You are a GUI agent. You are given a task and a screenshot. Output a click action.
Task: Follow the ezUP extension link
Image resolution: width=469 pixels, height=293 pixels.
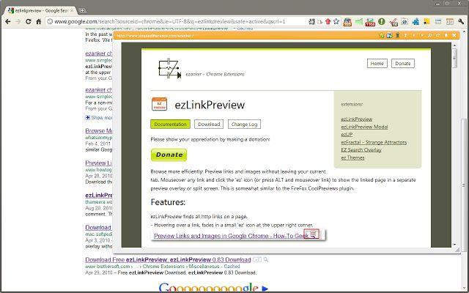click(347, 135)
